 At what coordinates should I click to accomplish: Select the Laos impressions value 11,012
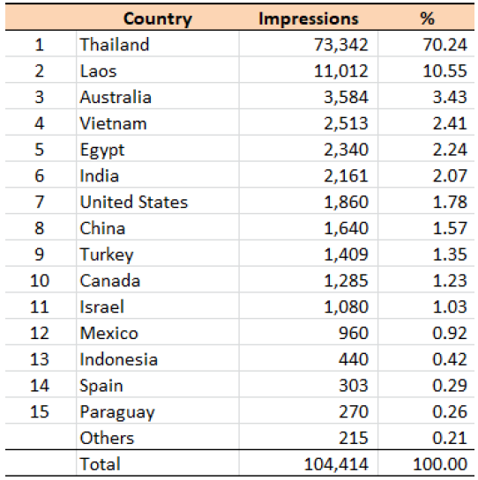(340, 71)
